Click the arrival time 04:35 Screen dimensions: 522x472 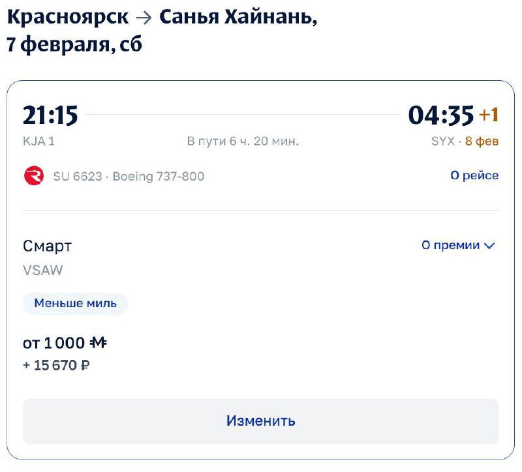click(441, 115)
